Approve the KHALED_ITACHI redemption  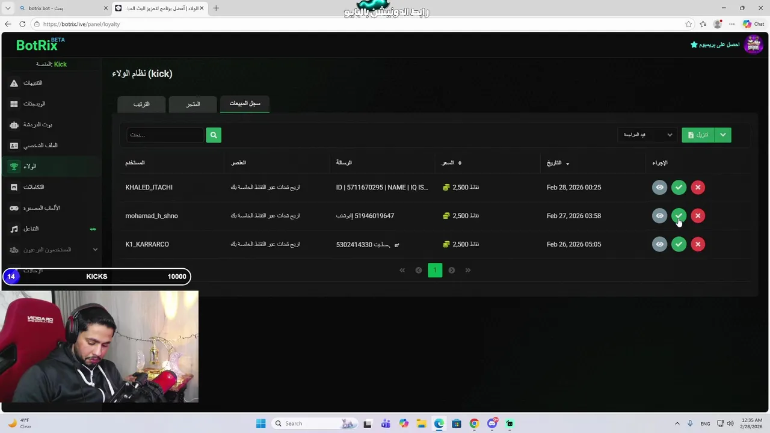coord(679,188)
